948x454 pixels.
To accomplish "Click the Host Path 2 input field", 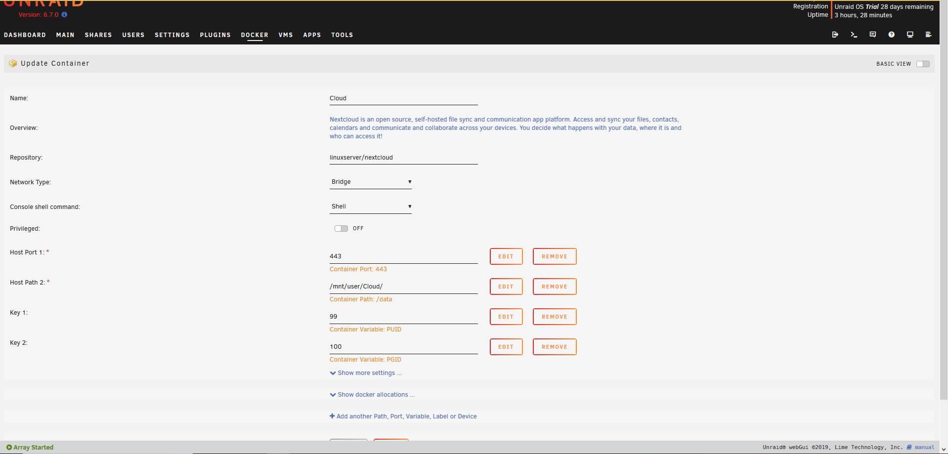I will (404, 287).
